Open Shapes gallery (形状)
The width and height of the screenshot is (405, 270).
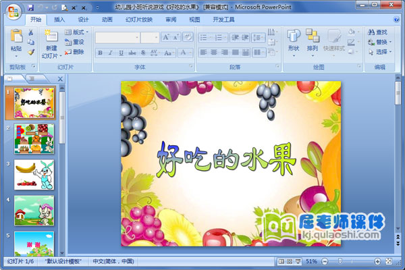point(294,43)
